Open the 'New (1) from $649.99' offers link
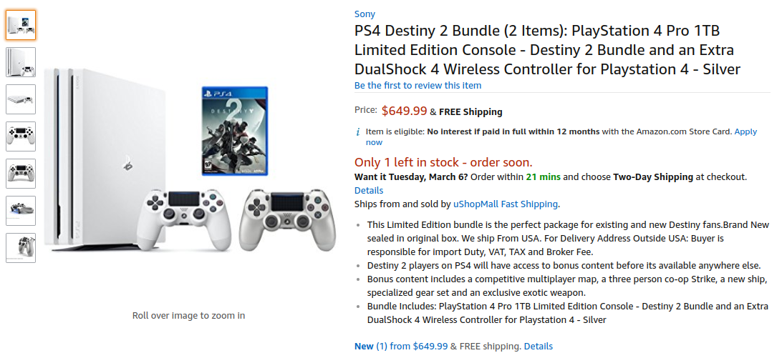The width and height of the screenshot is (782, 363). pos(400,347)
